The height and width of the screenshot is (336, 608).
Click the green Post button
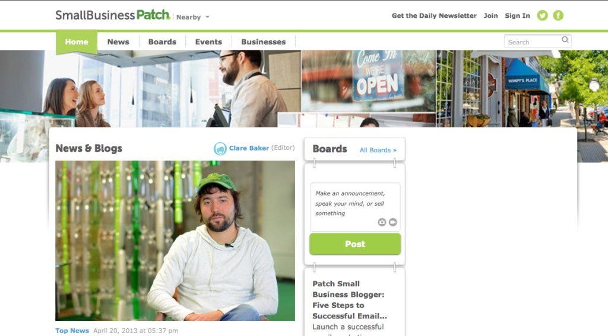355,244
